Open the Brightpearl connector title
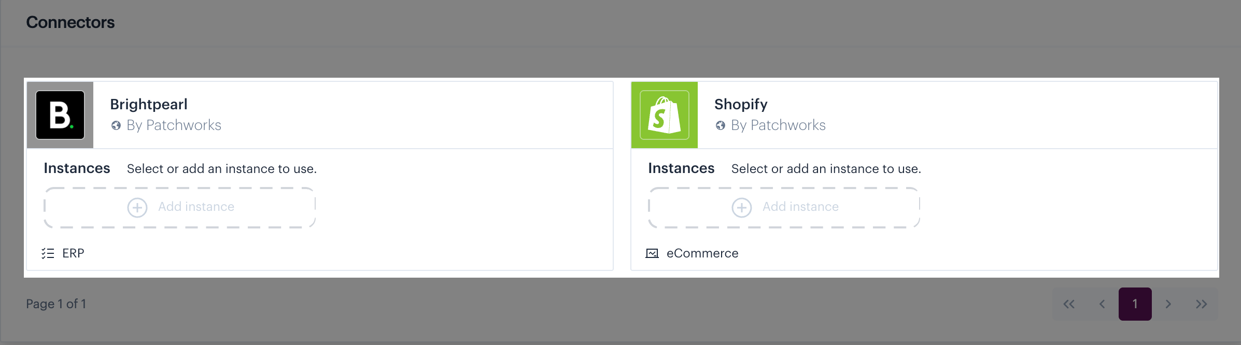Viewport: 1241px width, 345px height. point(149,105)
